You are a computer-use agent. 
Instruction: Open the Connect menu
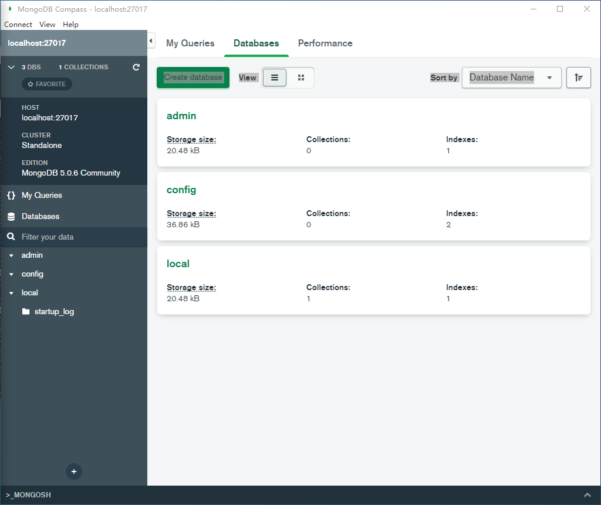click(x=18, y=25)
